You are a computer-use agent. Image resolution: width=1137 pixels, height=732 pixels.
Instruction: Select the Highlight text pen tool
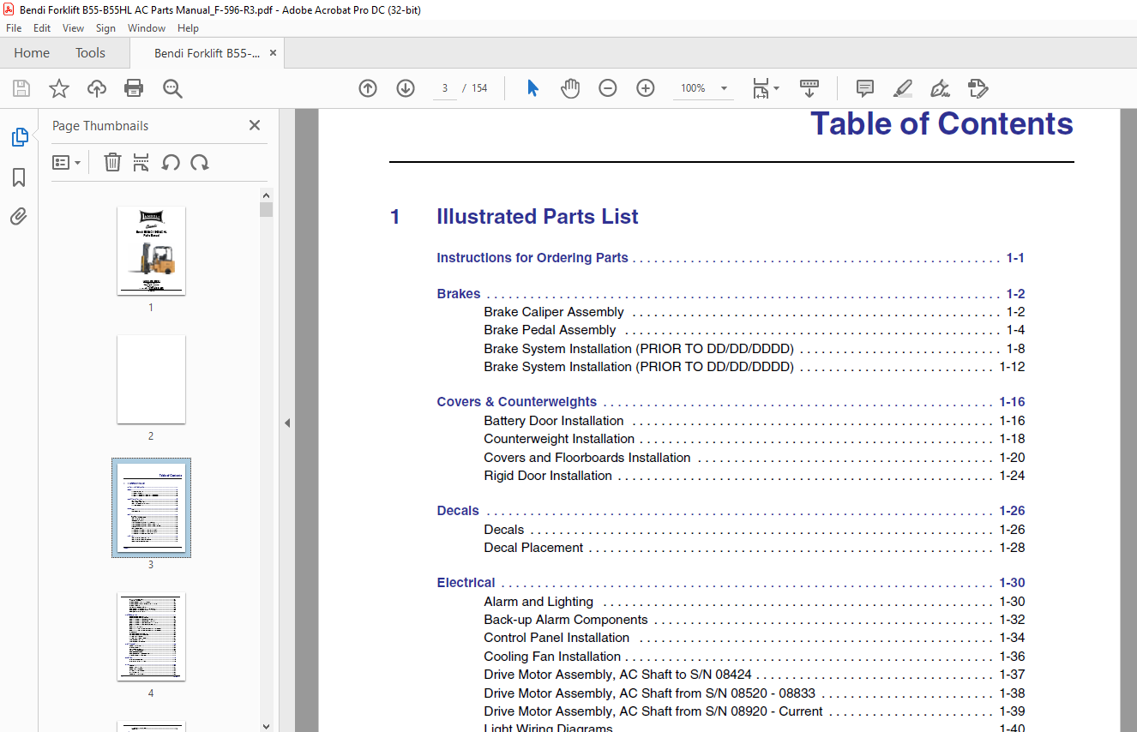pyautogui.click(x=902, y=88)
